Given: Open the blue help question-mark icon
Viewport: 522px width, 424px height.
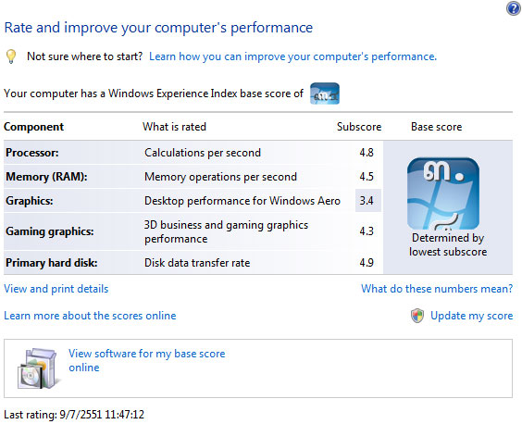Looking at the screenshot, I should pos(514,8).
